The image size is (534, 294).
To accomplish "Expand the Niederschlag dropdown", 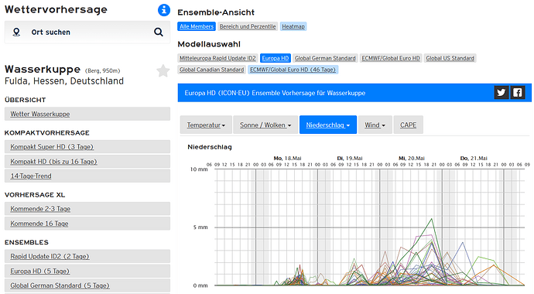I will pos(328,125).
